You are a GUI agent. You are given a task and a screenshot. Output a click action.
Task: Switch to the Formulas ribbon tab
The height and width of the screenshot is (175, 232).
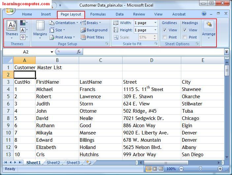coord(98,14)
